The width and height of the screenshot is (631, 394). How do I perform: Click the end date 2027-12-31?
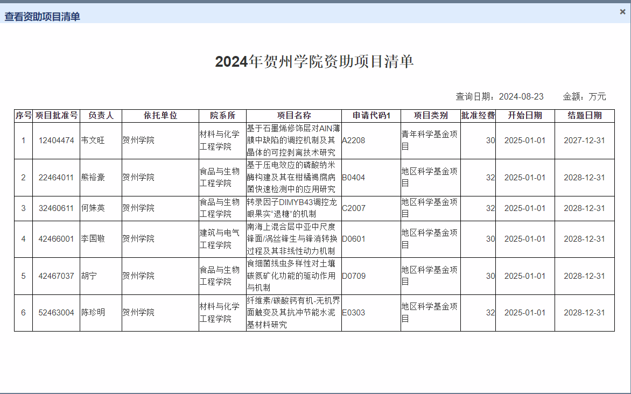tap(584, 140)
